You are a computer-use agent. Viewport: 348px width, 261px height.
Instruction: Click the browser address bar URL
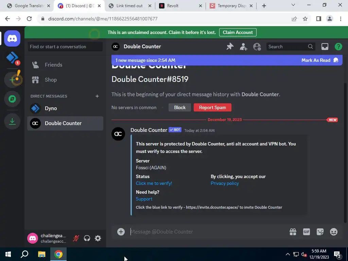[x=103, y=19]
